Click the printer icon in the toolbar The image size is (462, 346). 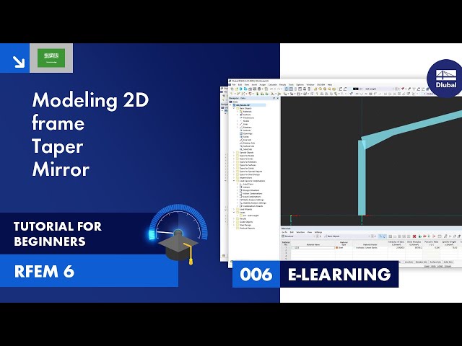(259, 89)
